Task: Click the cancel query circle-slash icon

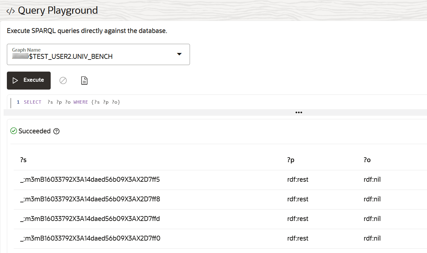Action: [63, 80]
